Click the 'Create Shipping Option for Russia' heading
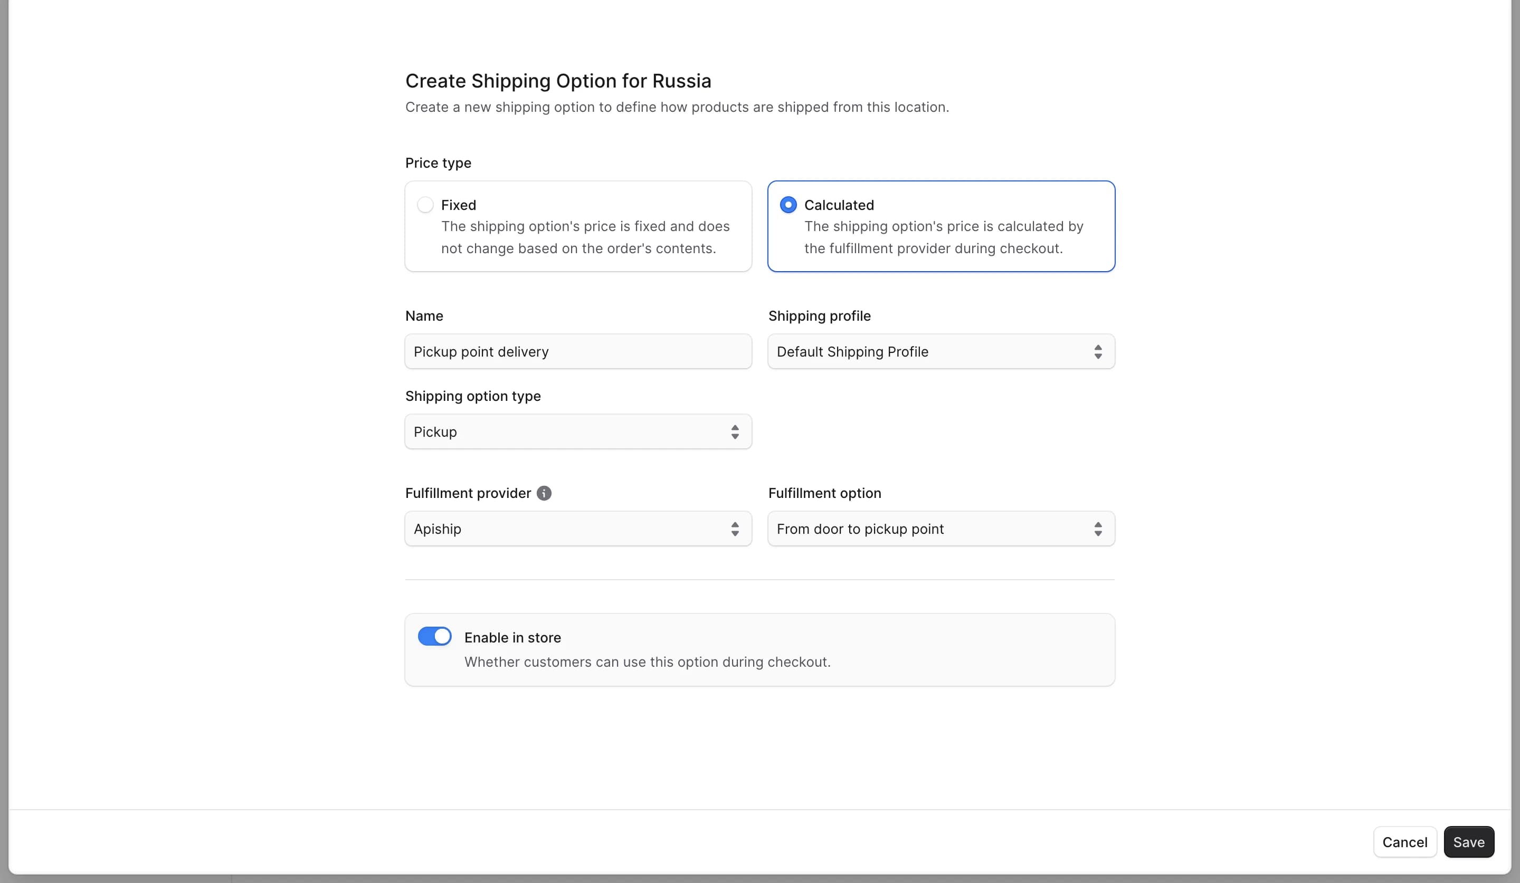This screenshot has width=1520, height=883. (558, 81)
